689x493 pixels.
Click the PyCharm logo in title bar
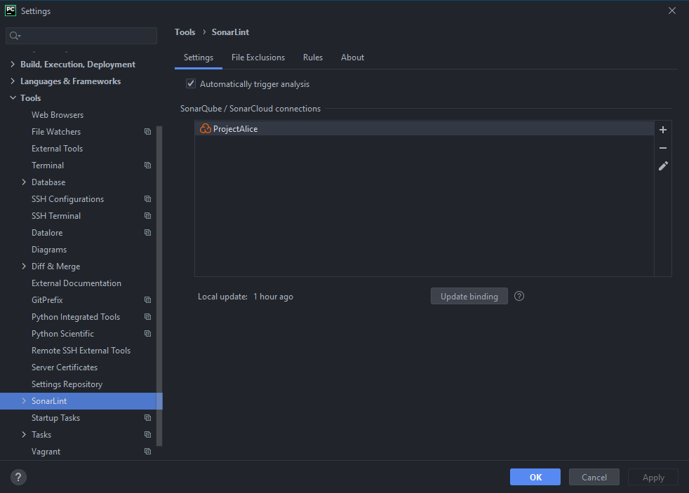tap(10, 11)
